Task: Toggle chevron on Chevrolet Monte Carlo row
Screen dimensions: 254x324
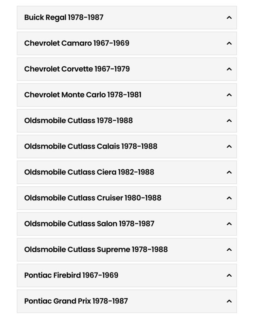Action: point(229,95)
